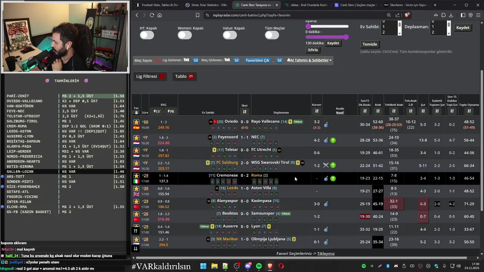The height and width of the screenshot is (272, 484).
Task: Bookmark this page icon
Action: [x=197, y=15]
